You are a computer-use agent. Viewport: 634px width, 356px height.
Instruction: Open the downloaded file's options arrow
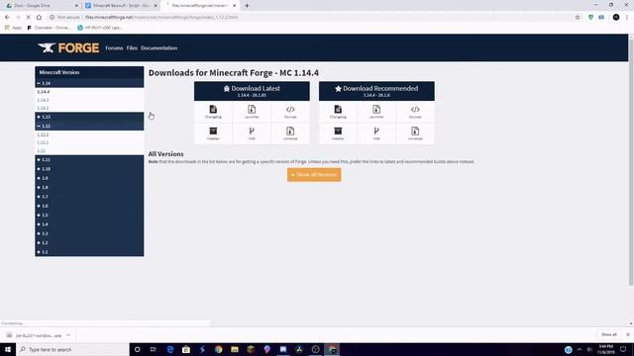coord(68,335)
